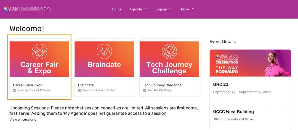Go to Home in navigation bar

[117, 9]
